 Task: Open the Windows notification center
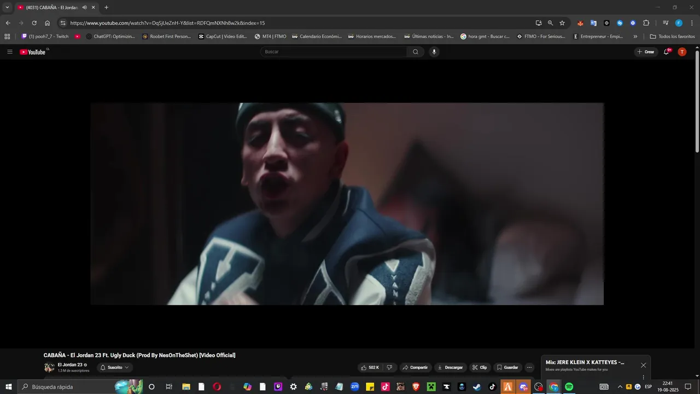click(x=688, y=387)
